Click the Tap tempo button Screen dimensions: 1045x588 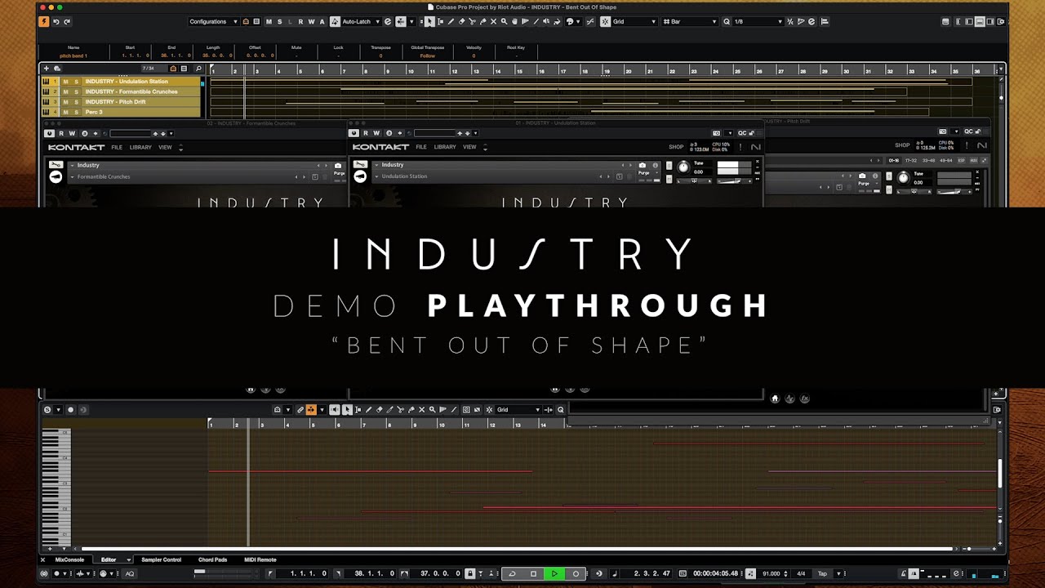[x=822, y=573]
